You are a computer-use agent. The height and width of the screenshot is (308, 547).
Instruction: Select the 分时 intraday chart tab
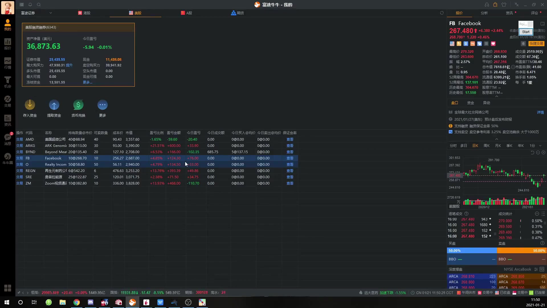[x=453, y=146]
